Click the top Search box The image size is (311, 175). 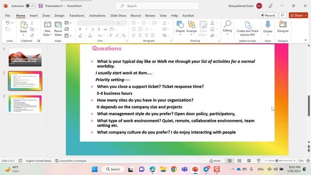(x=157, y=6)
